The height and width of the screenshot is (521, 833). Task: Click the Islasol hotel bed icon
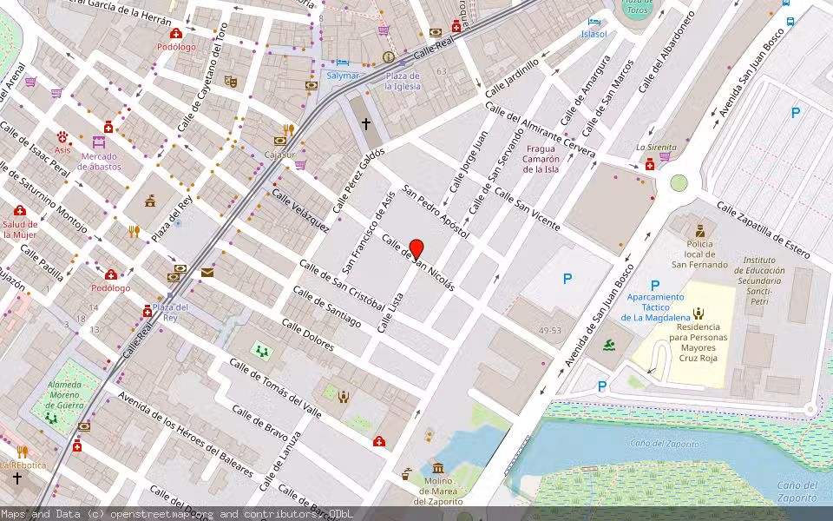click(594, 22)
